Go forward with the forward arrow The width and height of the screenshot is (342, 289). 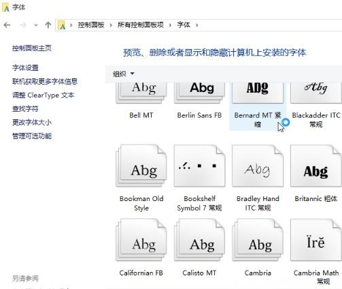point(23,25)
